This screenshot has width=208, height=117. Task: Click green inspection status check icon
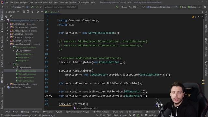pyautogui.click(x=138, y=115)
